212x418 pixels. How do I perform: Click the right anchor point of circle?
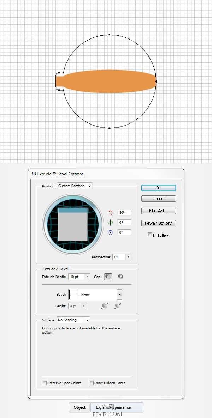click(x=156, y=81)
